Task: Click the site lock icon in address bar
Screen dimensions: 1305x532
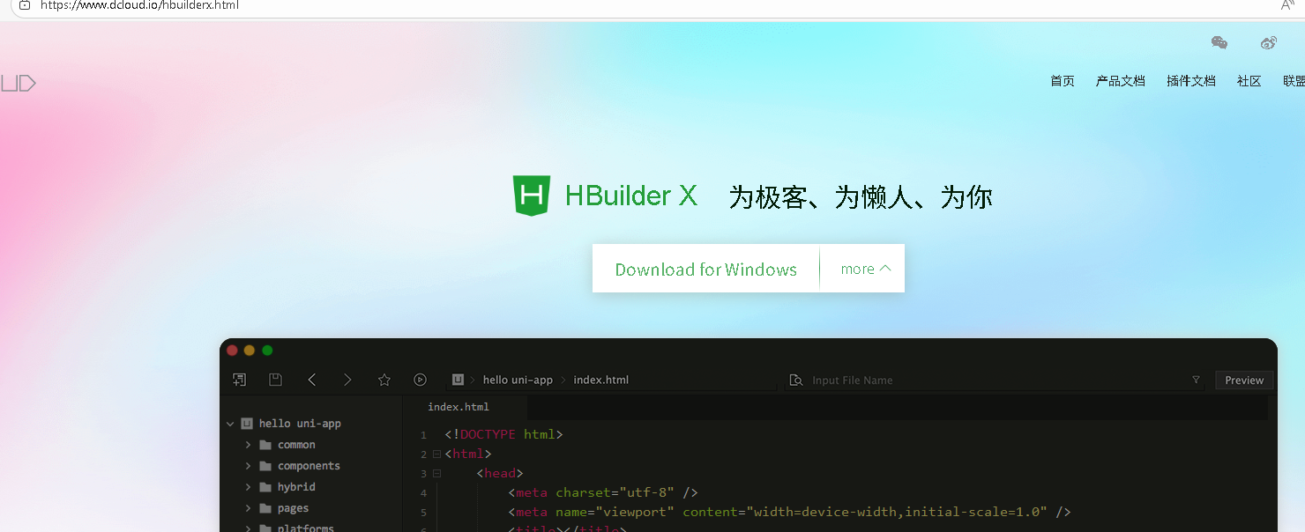Action: (x=25, y=5)
